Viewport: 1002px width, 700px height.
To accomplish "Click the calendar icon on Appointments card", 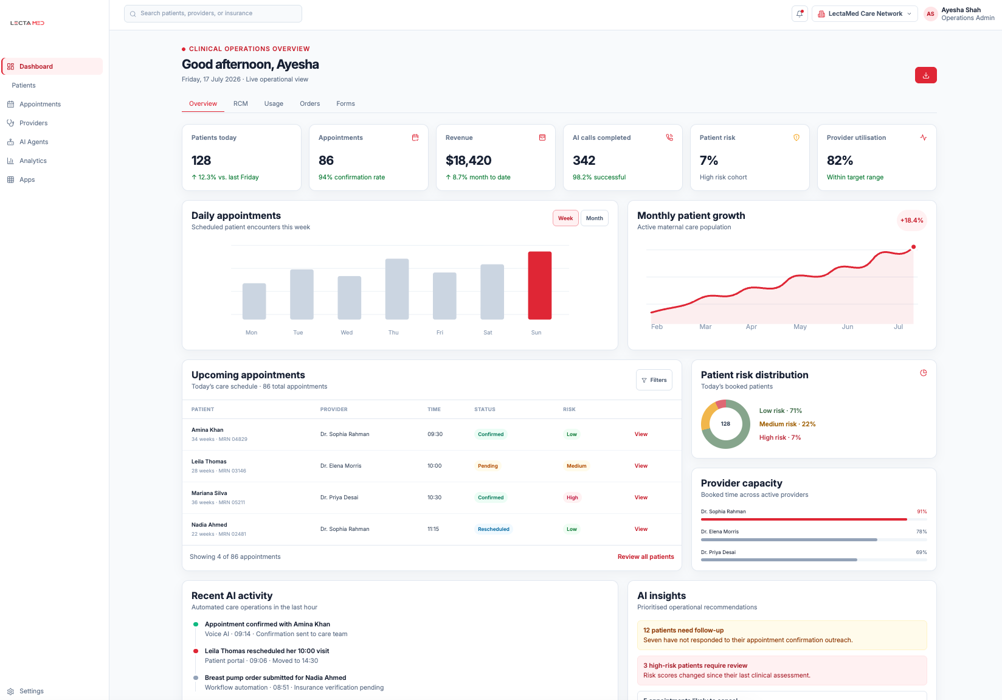I will 415,138.
